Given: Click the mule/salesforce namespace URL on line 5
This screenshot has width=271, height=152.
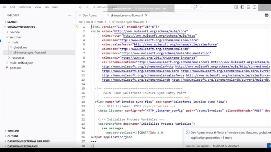Looking at the screenshot, I should coord(175,45).
